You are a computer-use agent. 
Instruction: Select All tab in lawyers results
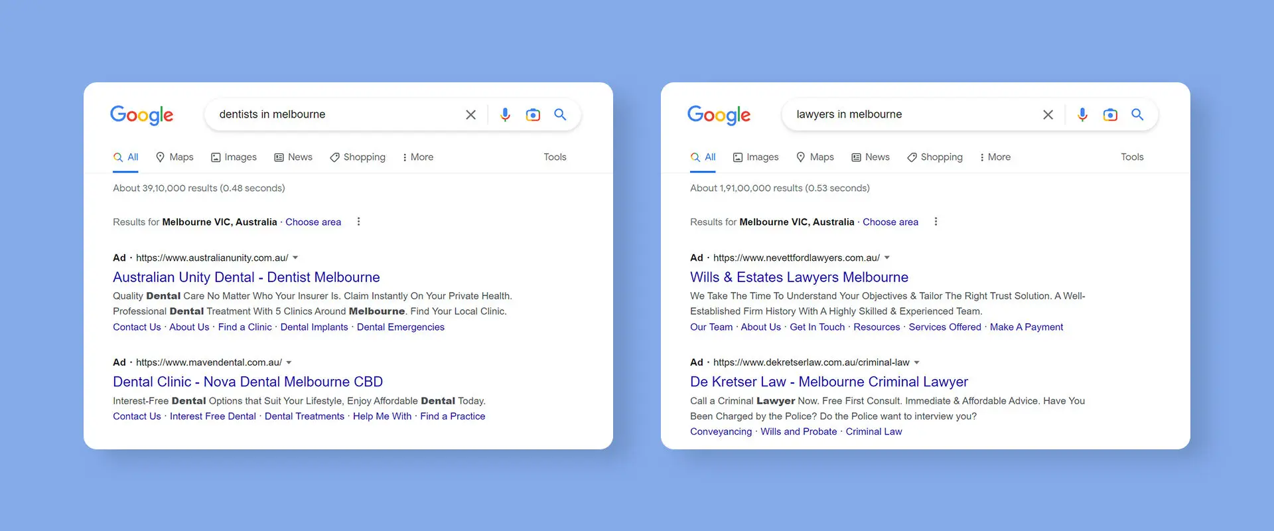[703, 157]
